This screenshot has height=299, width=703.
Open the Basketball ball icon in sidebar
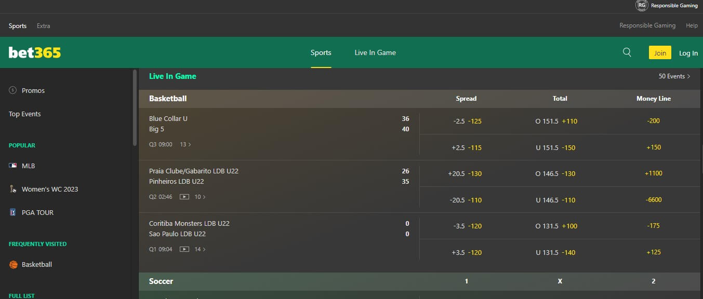(14, 264)
